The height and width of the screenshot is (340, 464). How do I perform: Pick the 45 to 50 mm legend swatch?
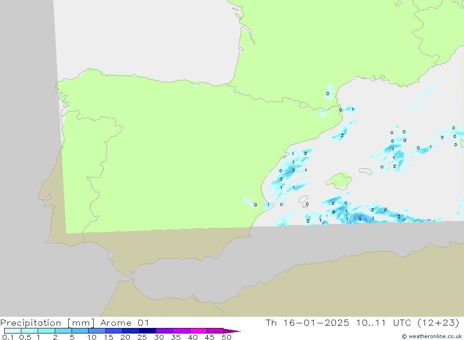(x=215, y=331)
